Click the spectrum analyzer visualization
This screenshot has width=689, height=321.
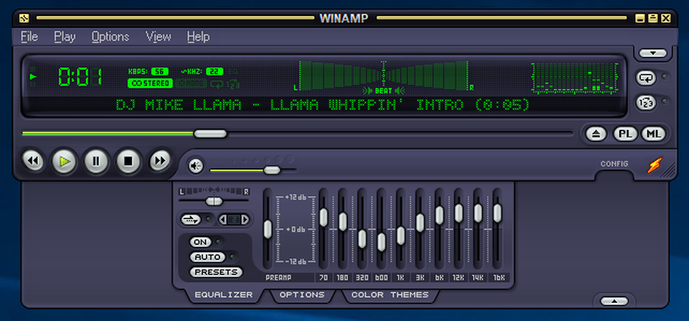[x=575, y=78]
